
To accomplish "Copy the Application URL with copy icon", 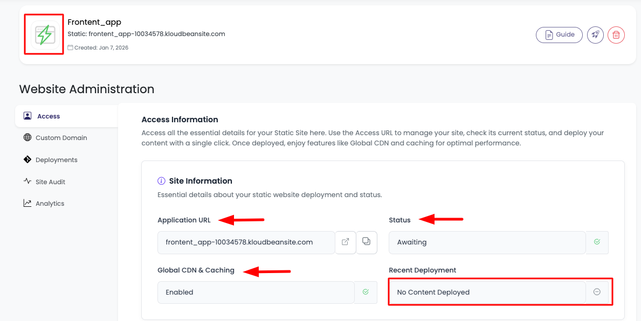I will [x=367, y=242].
